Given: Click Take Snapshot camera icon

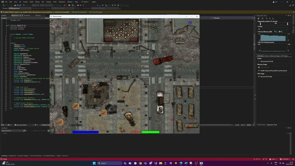Looking at the screenshot, I should pyautogui.click(x=259, y=67).
